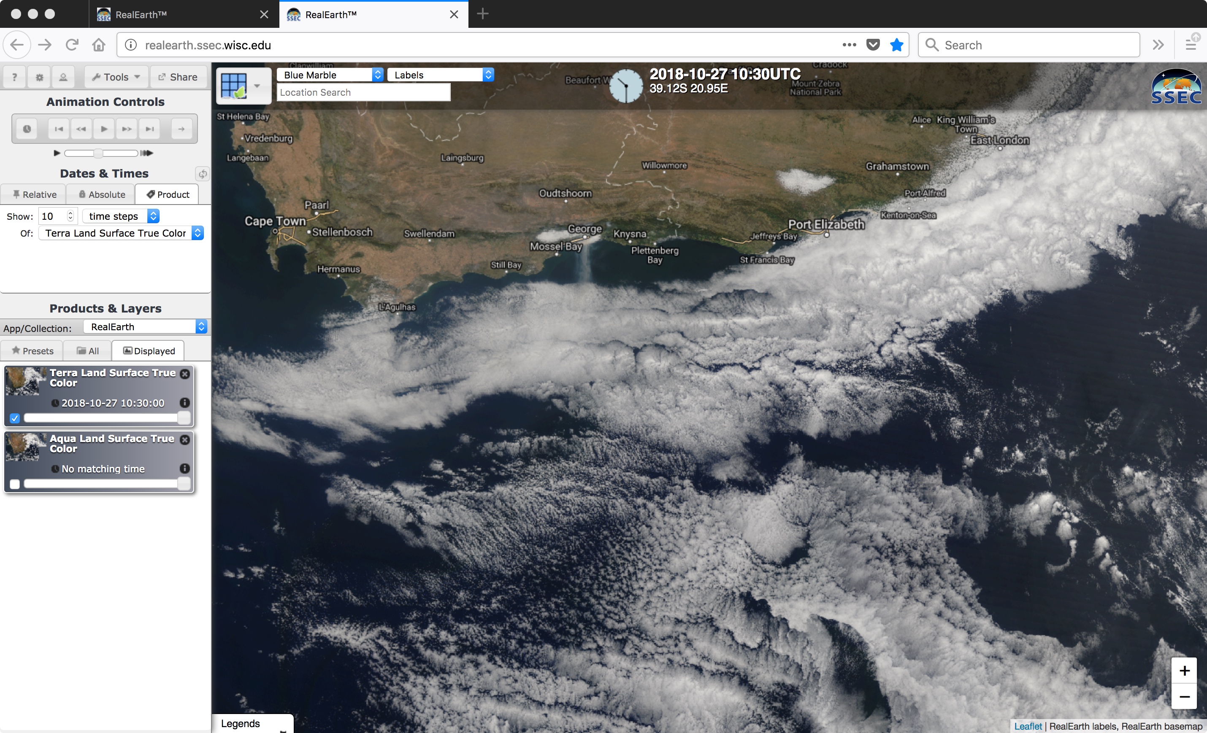Viewport: 1207px width, 733px height.
Task: Open the Tools menu button
Action: (116, 77)
